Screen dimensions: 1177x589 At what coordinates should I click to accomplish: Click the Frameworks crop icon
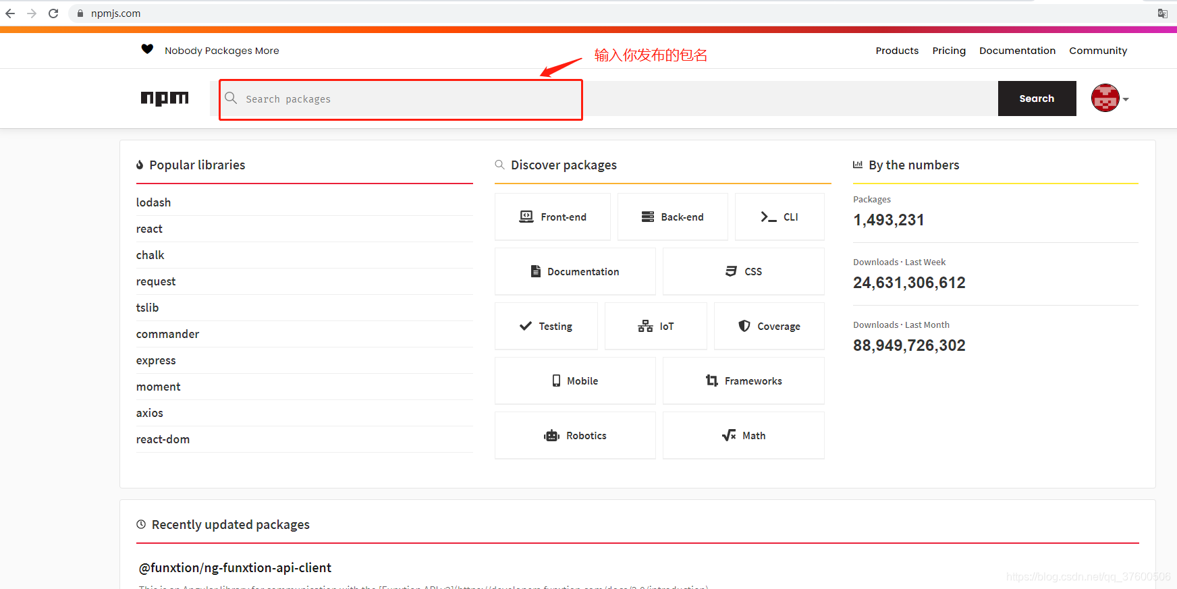click(x=712, y=381)
